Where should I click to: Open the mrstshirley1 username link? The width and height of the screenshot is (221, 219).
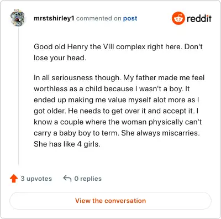[54, 18]
